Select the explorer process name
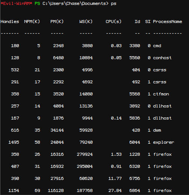This screenshot has height=195, width=189. tap(163, 142)
